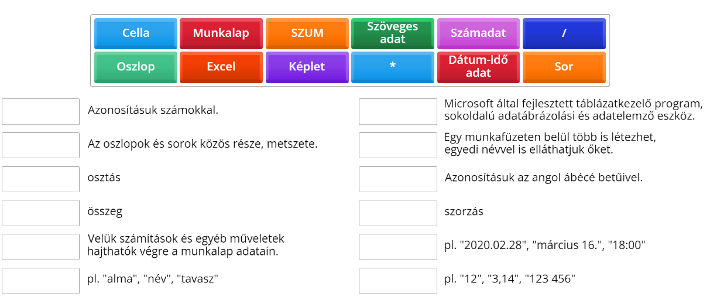The height and width of the screenshot is (300, 710).
Task: Click the answer slot beside 'összeg'
Action: [x=40, y=213]
